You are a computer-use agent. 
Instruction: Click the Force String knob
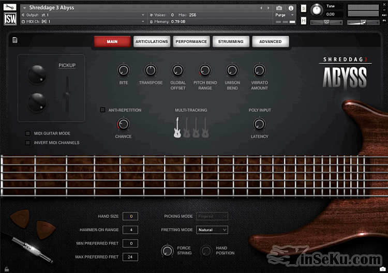coord(167,251)
